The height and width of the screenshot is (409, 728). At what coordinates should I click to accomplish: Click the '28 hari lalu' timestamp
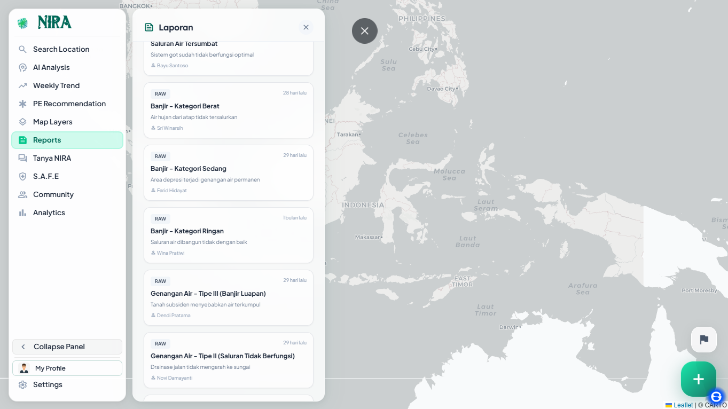coord(295,93)
